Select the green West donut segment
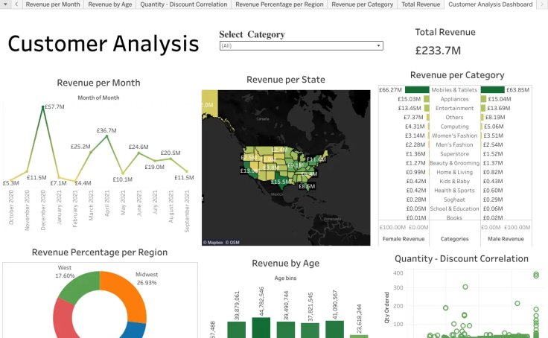 (x=81, y=286)
